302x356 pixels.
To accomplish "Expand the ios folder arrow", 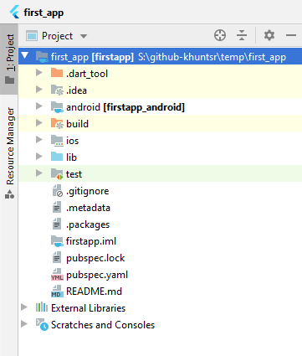I will 39,140.
